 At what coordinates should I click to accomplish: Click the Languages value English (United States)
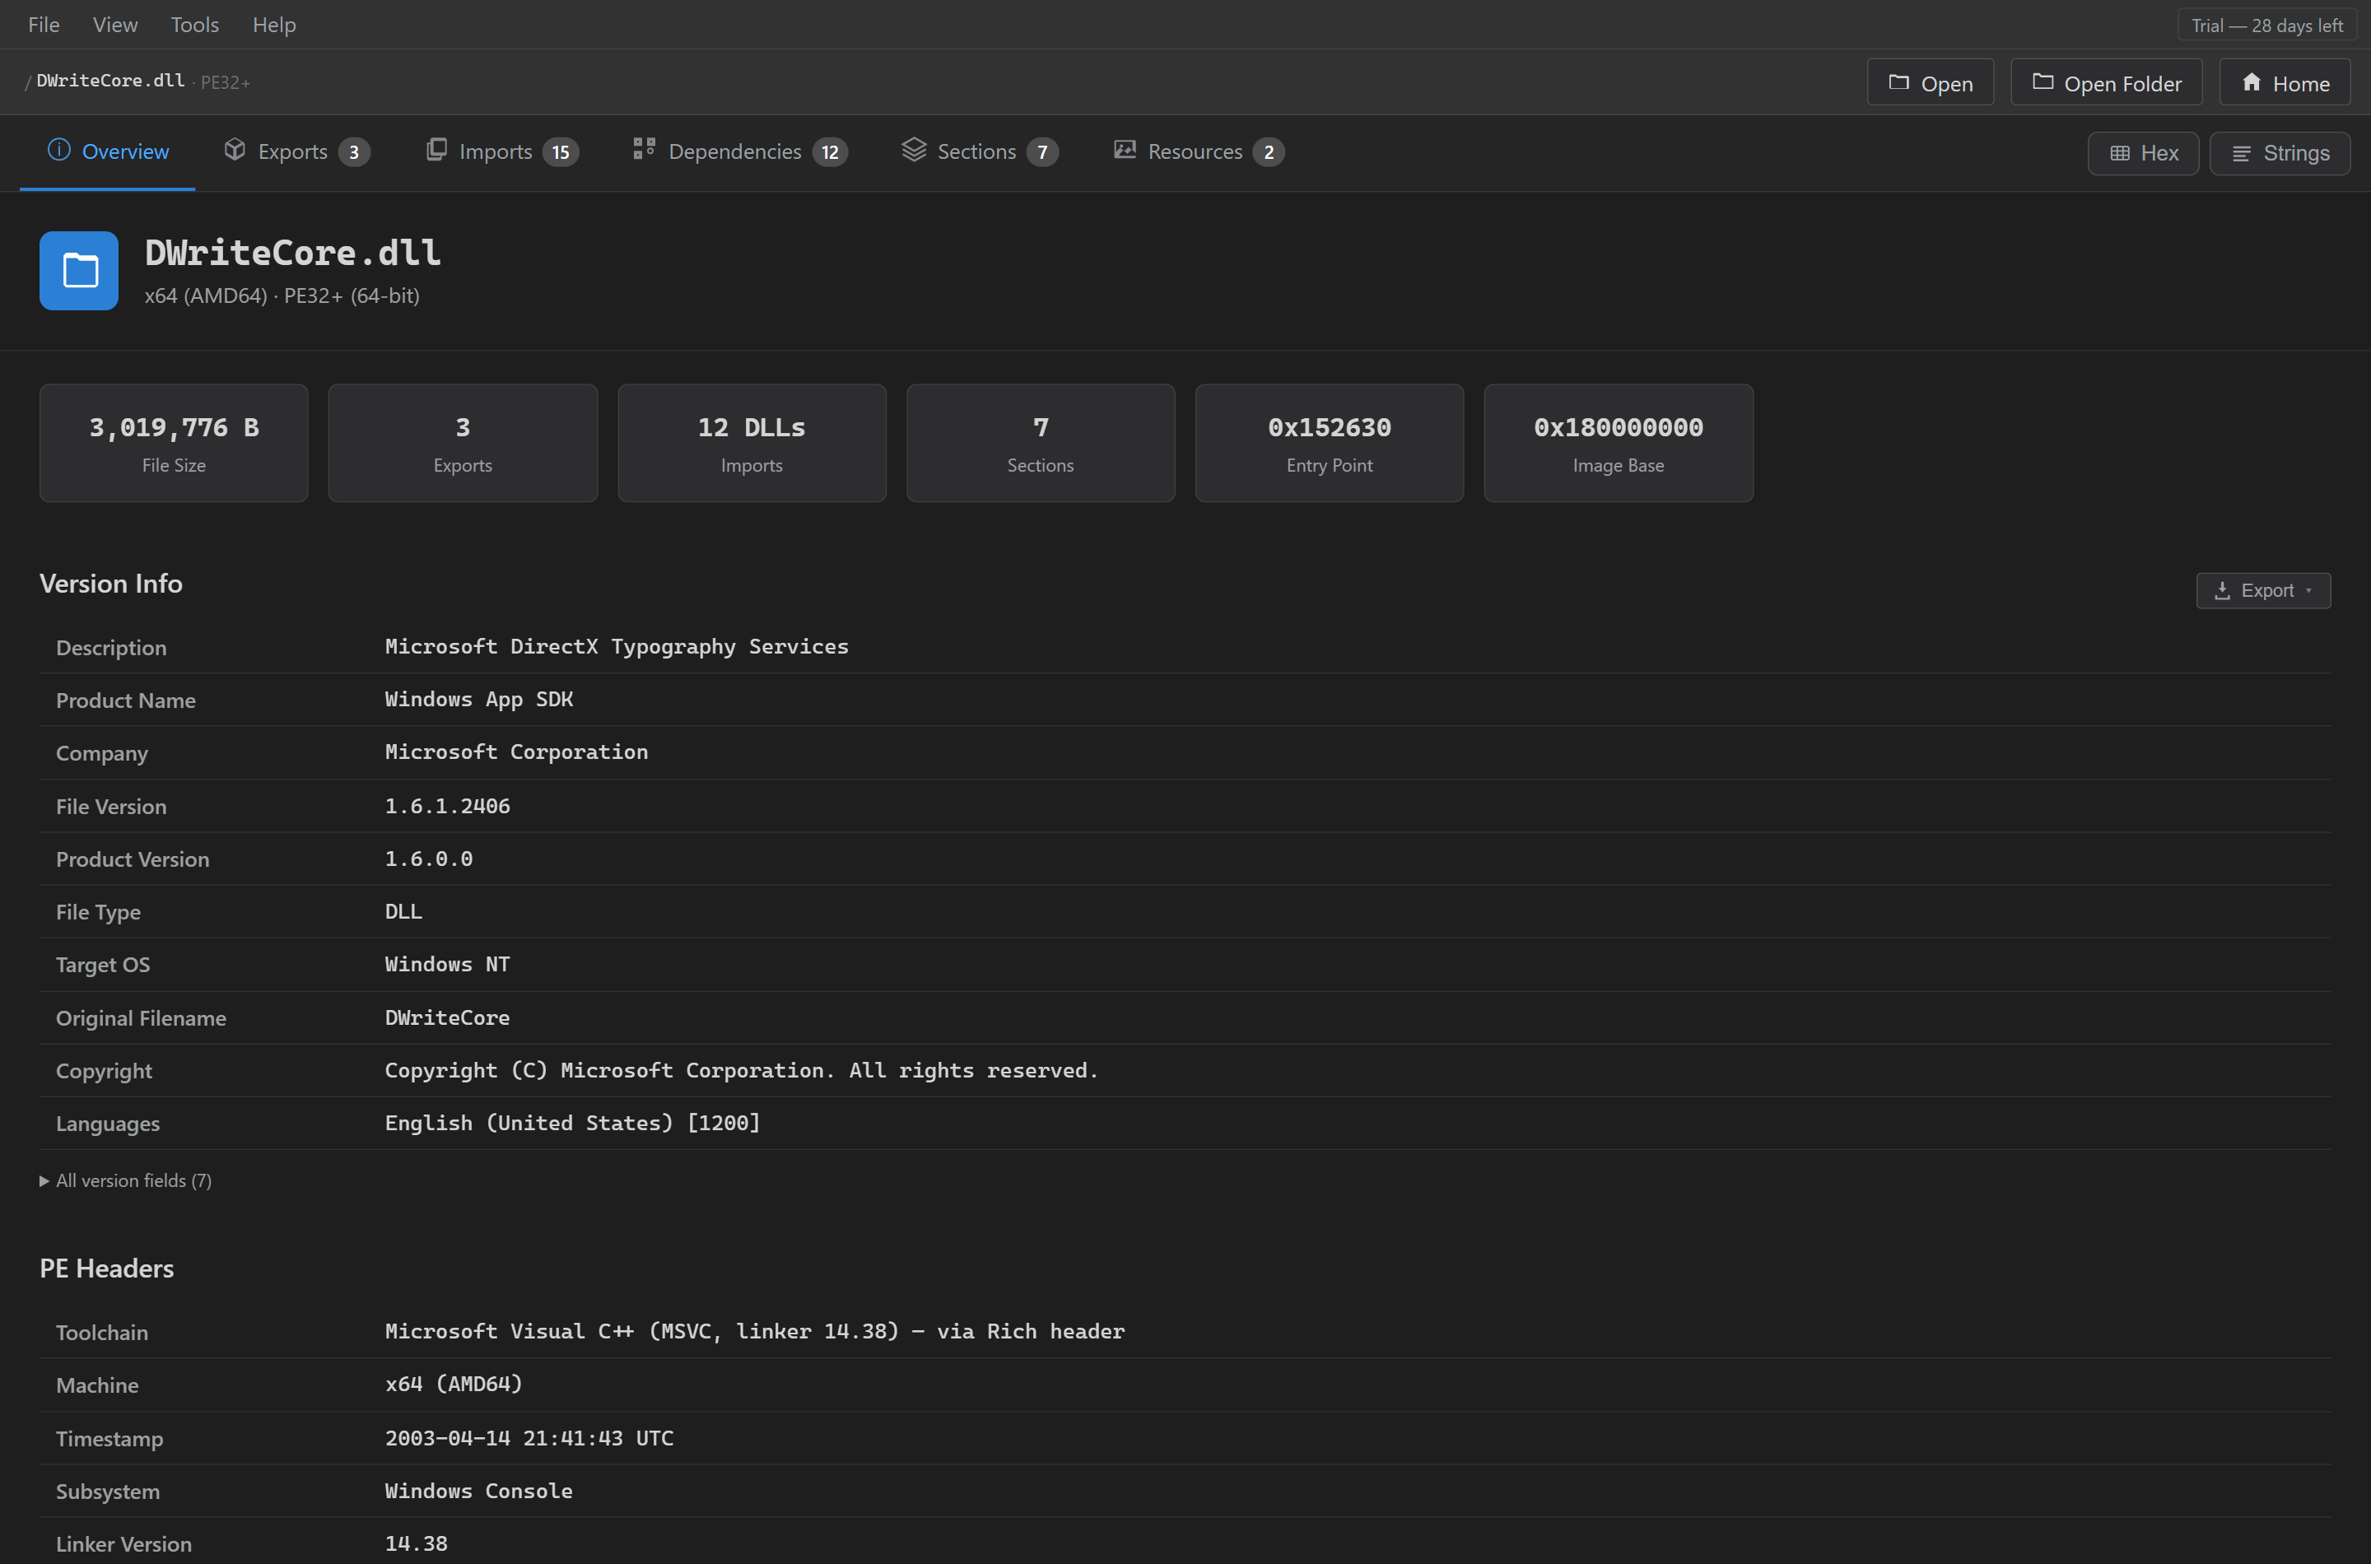point(572,1123)
